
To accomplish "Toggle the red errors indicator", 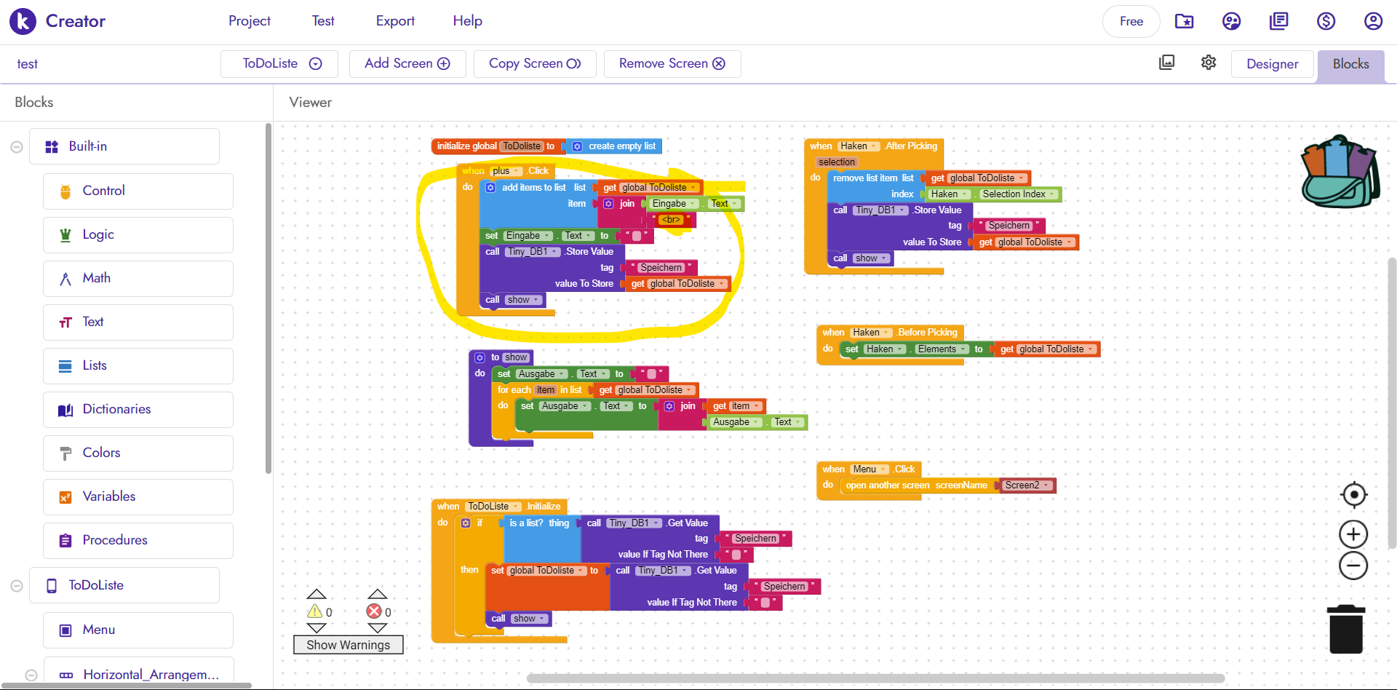I will (x=376, y=611).
